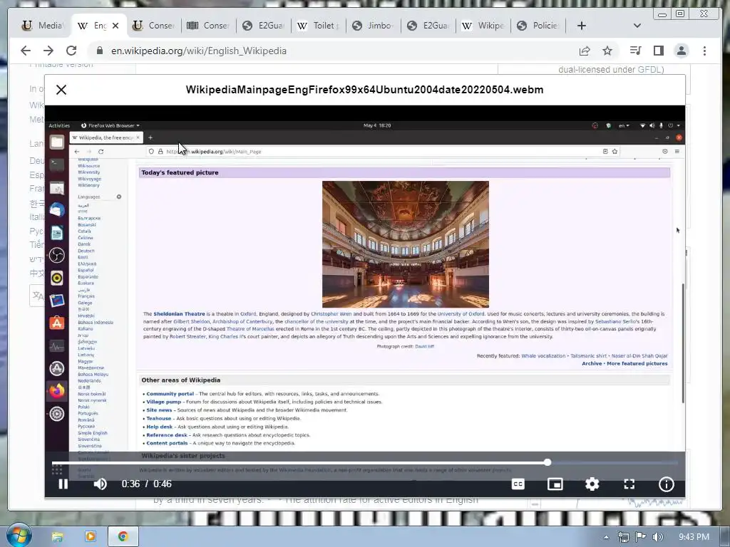Switch to the Toilet Wikipedia tab
Image resolution: width=730 pixels, height=547 pixels.
pyautogui.click(x=319, y=26)
